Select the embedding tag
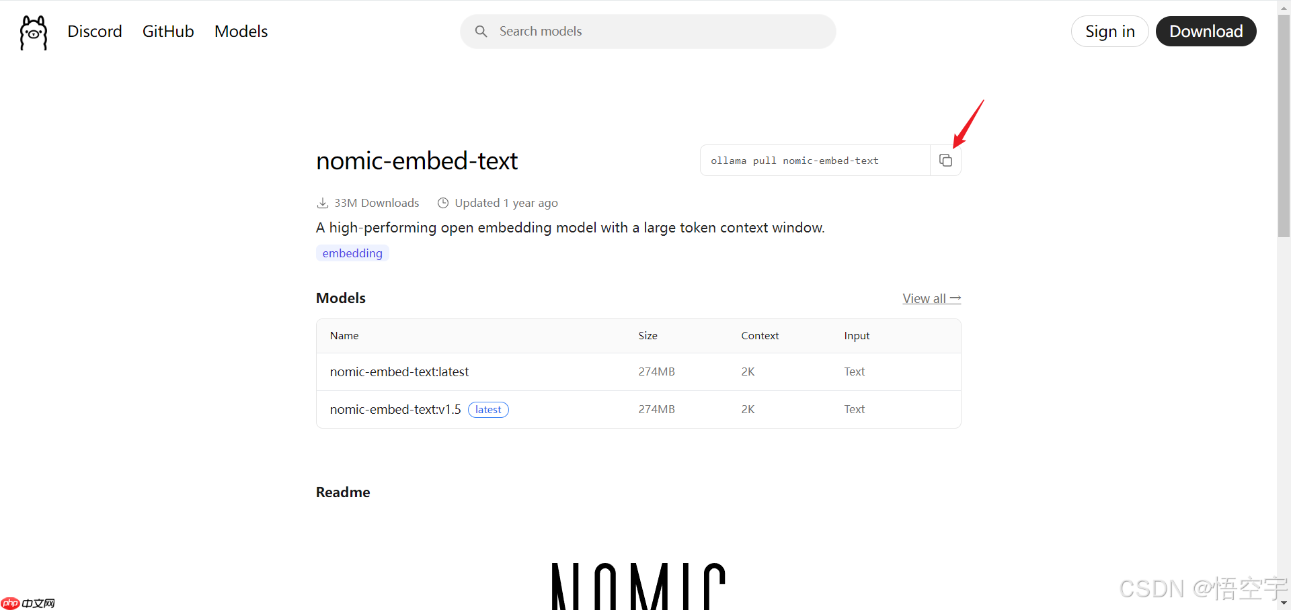The width and height of the screenshot is (1291, 610). 352,253
